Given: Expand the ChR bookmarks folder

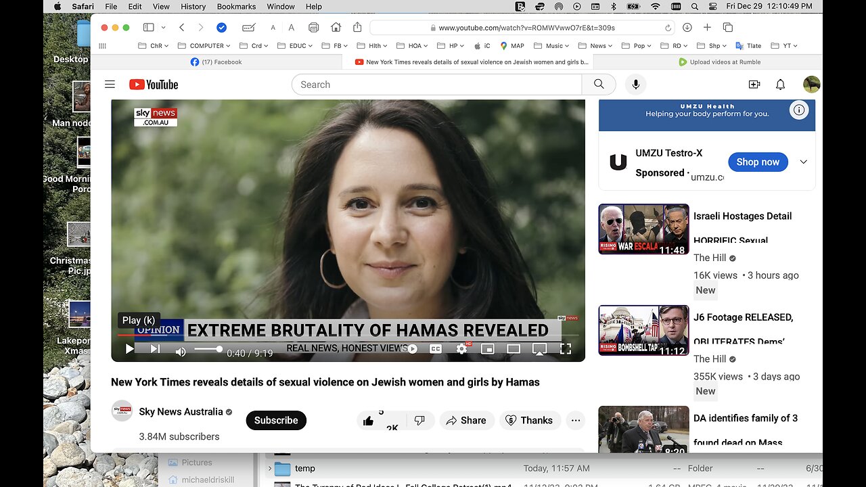Looking at the screenshot, I should [x=154, y=46].
